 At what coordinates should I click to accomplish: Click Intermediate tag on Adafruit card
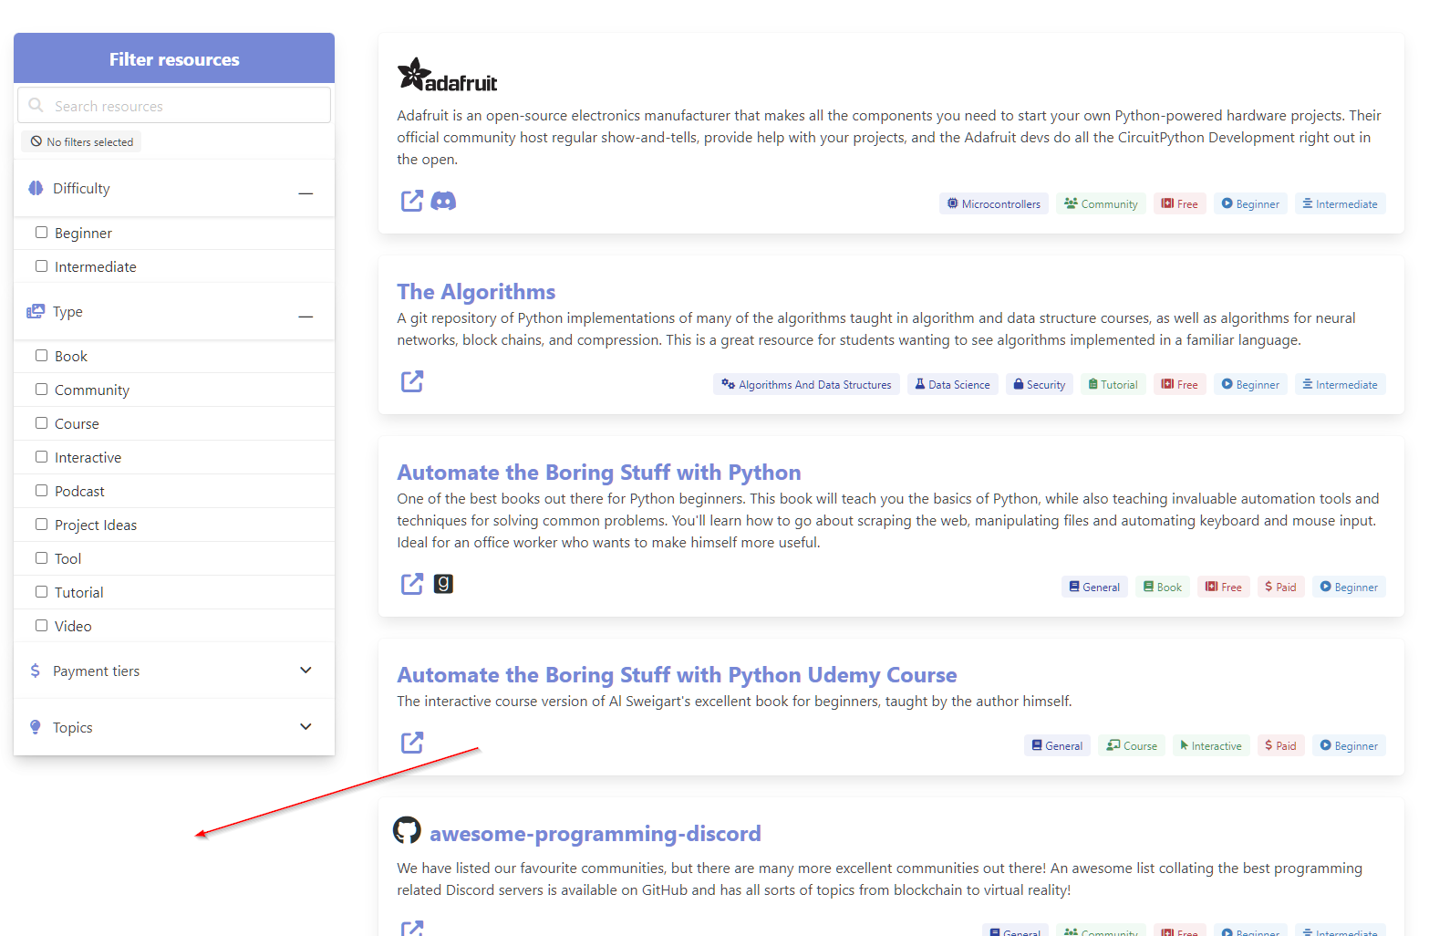1340,203
